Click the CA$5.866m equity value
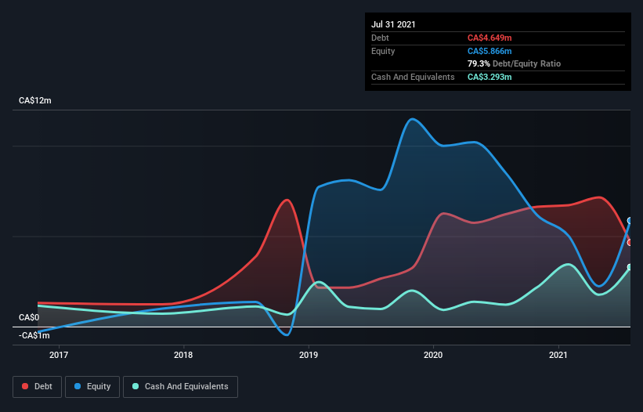 tap(489, 51)
